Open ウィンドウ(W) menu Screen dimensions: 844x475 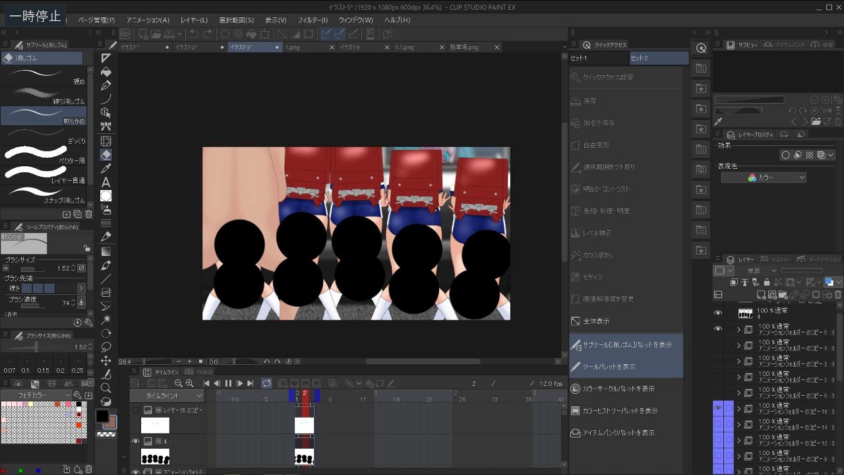(355, 20)
